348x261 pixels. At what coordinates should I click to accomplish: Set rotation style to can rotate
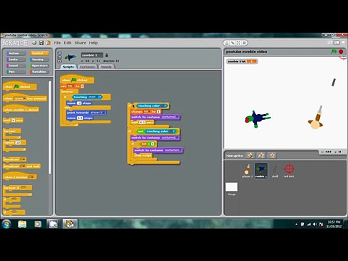[x=59, y=53]
